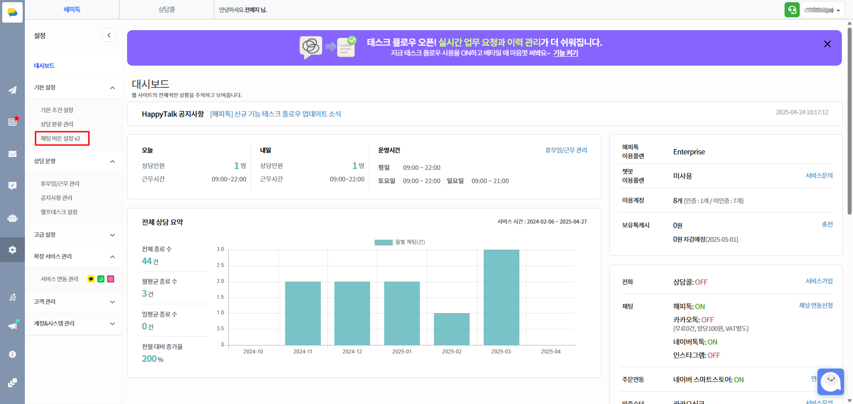Click 서비스가입 link for 전화

[x=819, y=281]
